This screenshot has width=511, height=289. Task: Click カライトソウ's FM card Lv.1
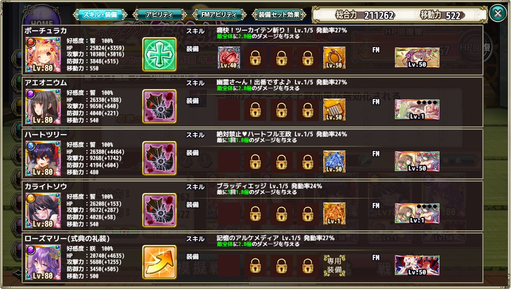417,214
